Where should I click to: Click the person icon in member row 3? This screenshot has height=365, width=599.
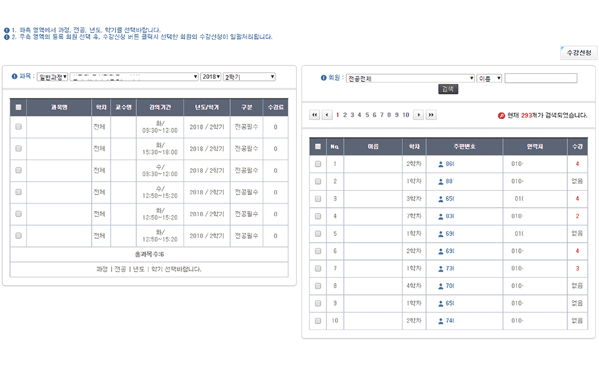point(441,199)
